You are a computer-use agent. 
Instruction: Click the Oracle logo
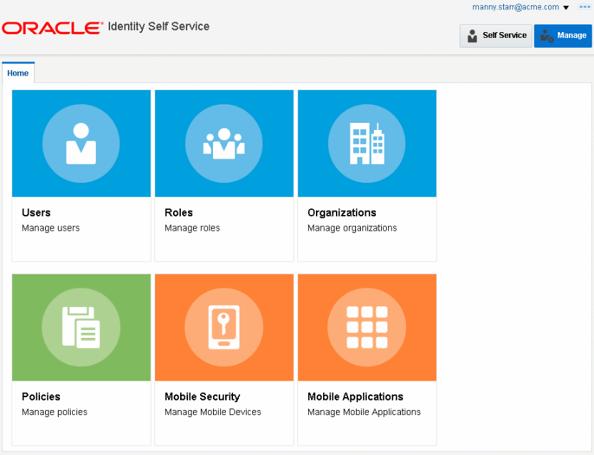coord(52,28)
